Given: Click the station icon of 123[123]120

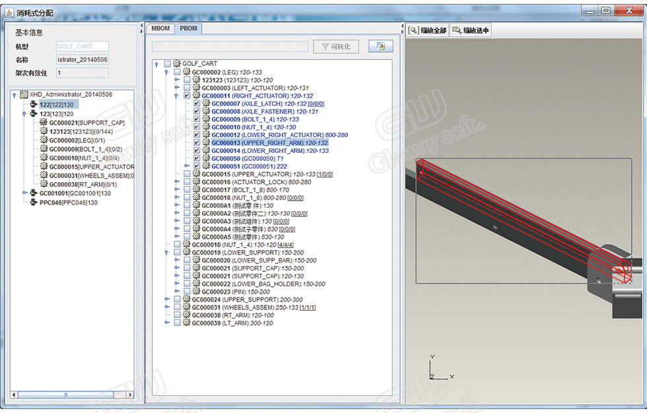Looking at the screenshot, I should tap(34, 113).
